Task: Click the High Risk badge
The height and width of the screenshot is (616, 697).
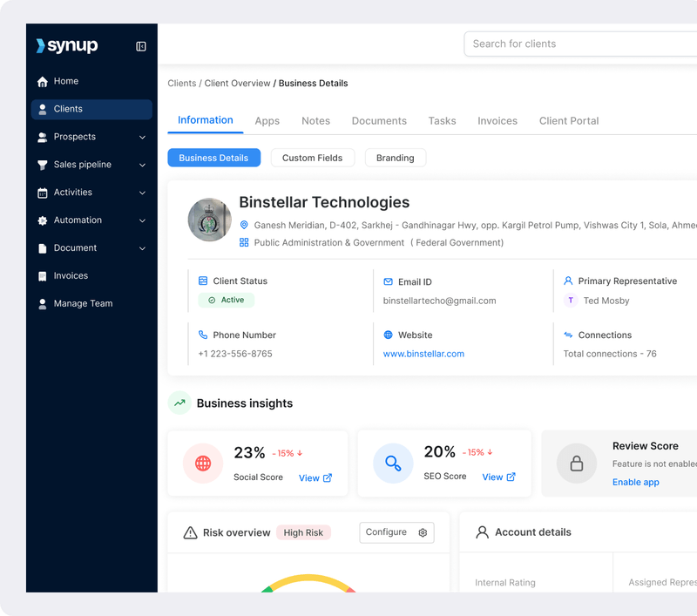Action: point(303,532)
